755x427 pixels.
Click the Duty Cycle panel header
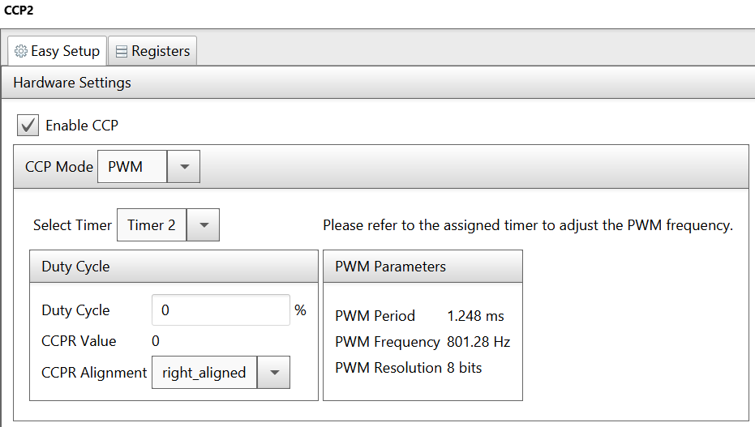click(x=174, y=267)
